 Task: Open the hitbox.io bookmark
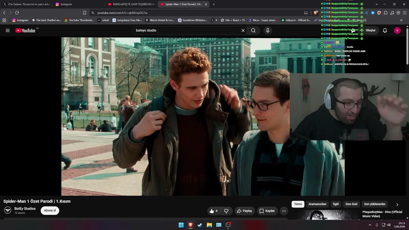pyautogui.click(x=296, y=20)
